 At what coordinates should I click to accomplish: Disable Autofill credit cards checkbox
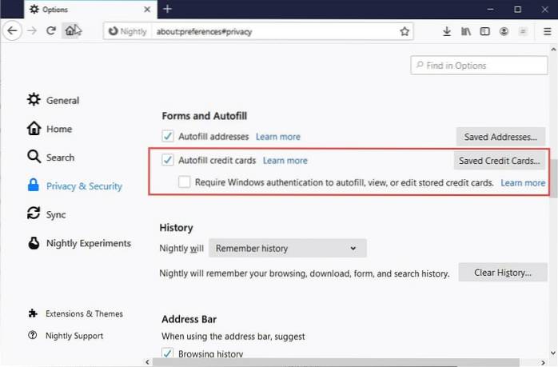pyautogui.click(x=168, y=160)
